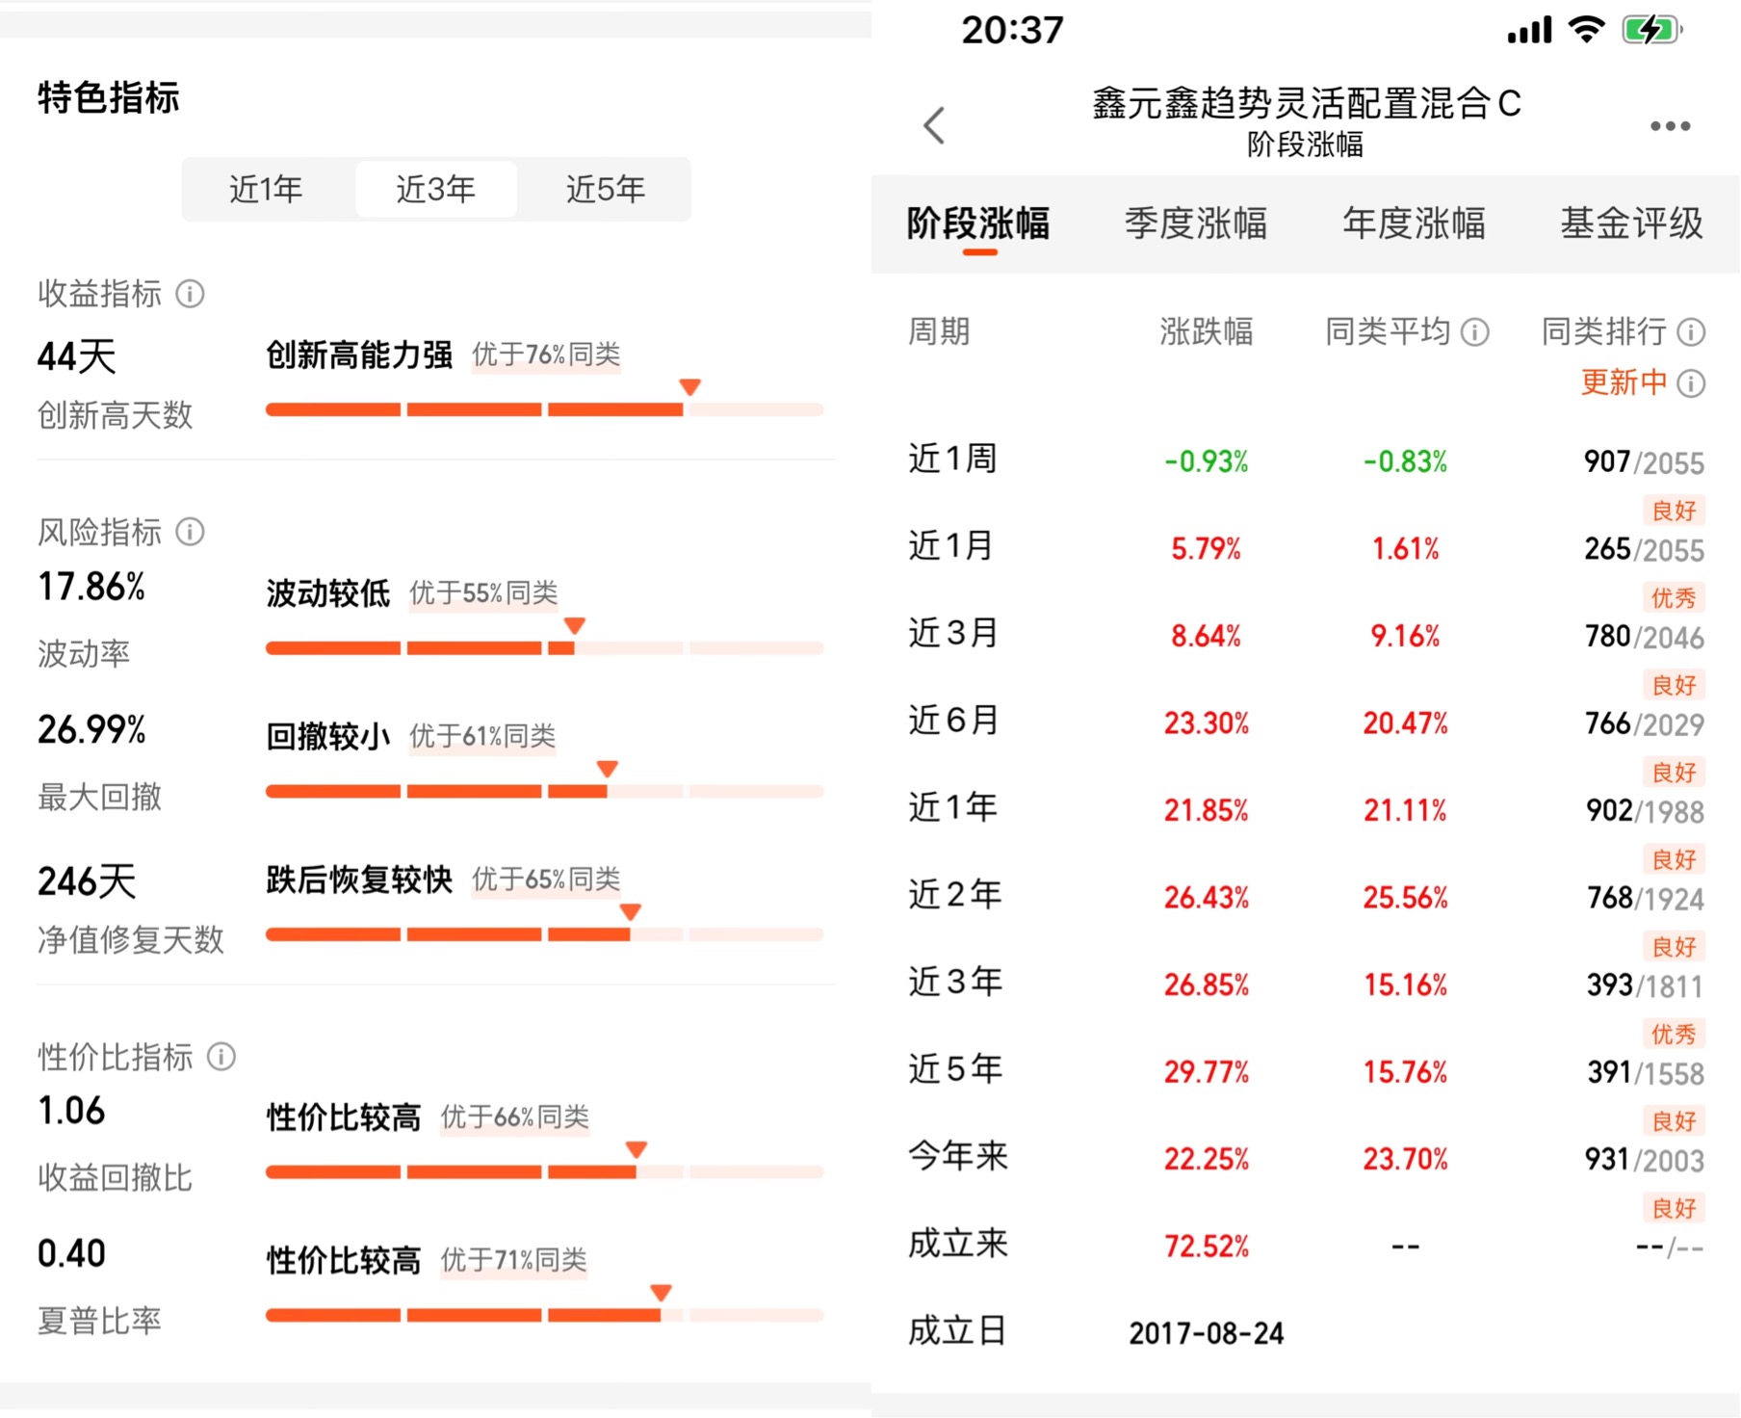This screenshot has height=1418, width=1741.
Task: Select the 近3年 period option
Action: click(435, 189)
